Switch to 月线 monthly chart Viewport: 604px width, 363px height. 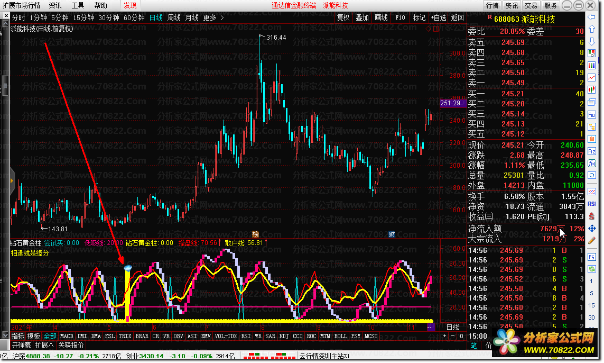[192, 18]
